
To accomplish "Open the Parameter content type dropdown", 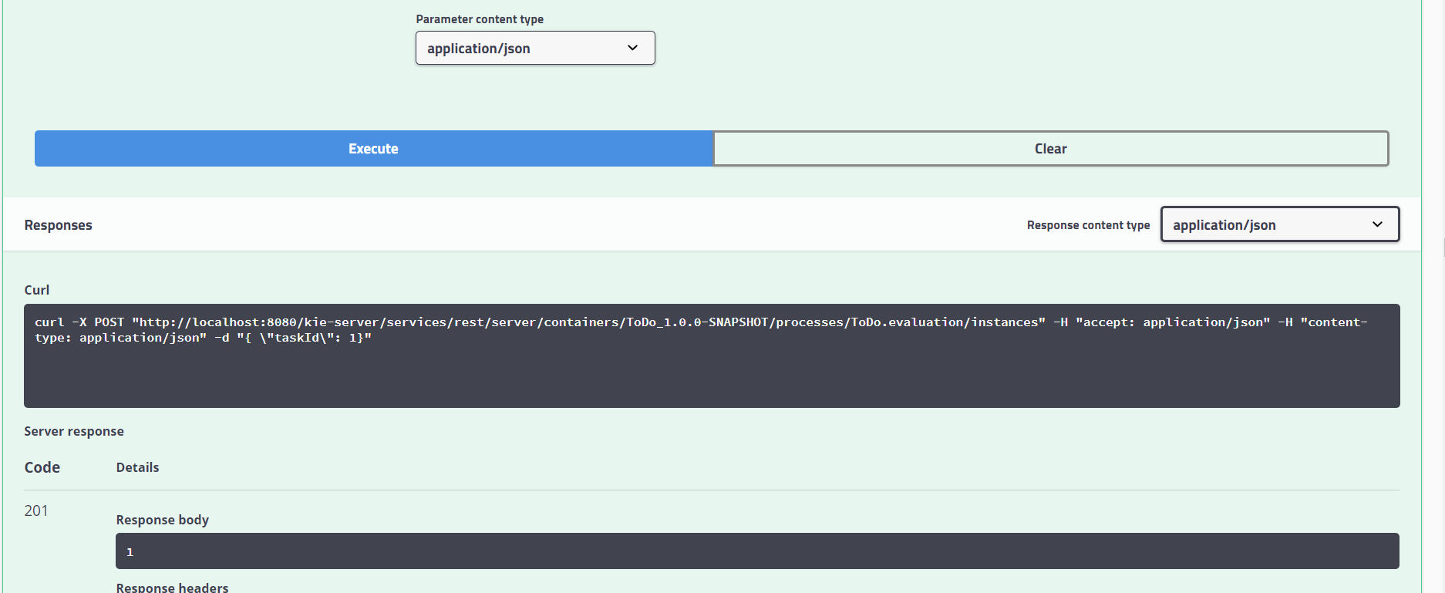I will click(x=535, y=48).
